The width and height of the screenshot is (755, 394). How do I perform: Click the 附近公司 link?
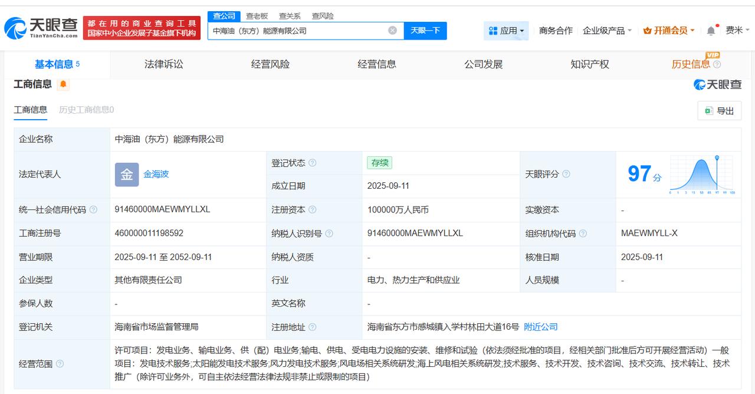pyautogui.click(x=541, y=327)
